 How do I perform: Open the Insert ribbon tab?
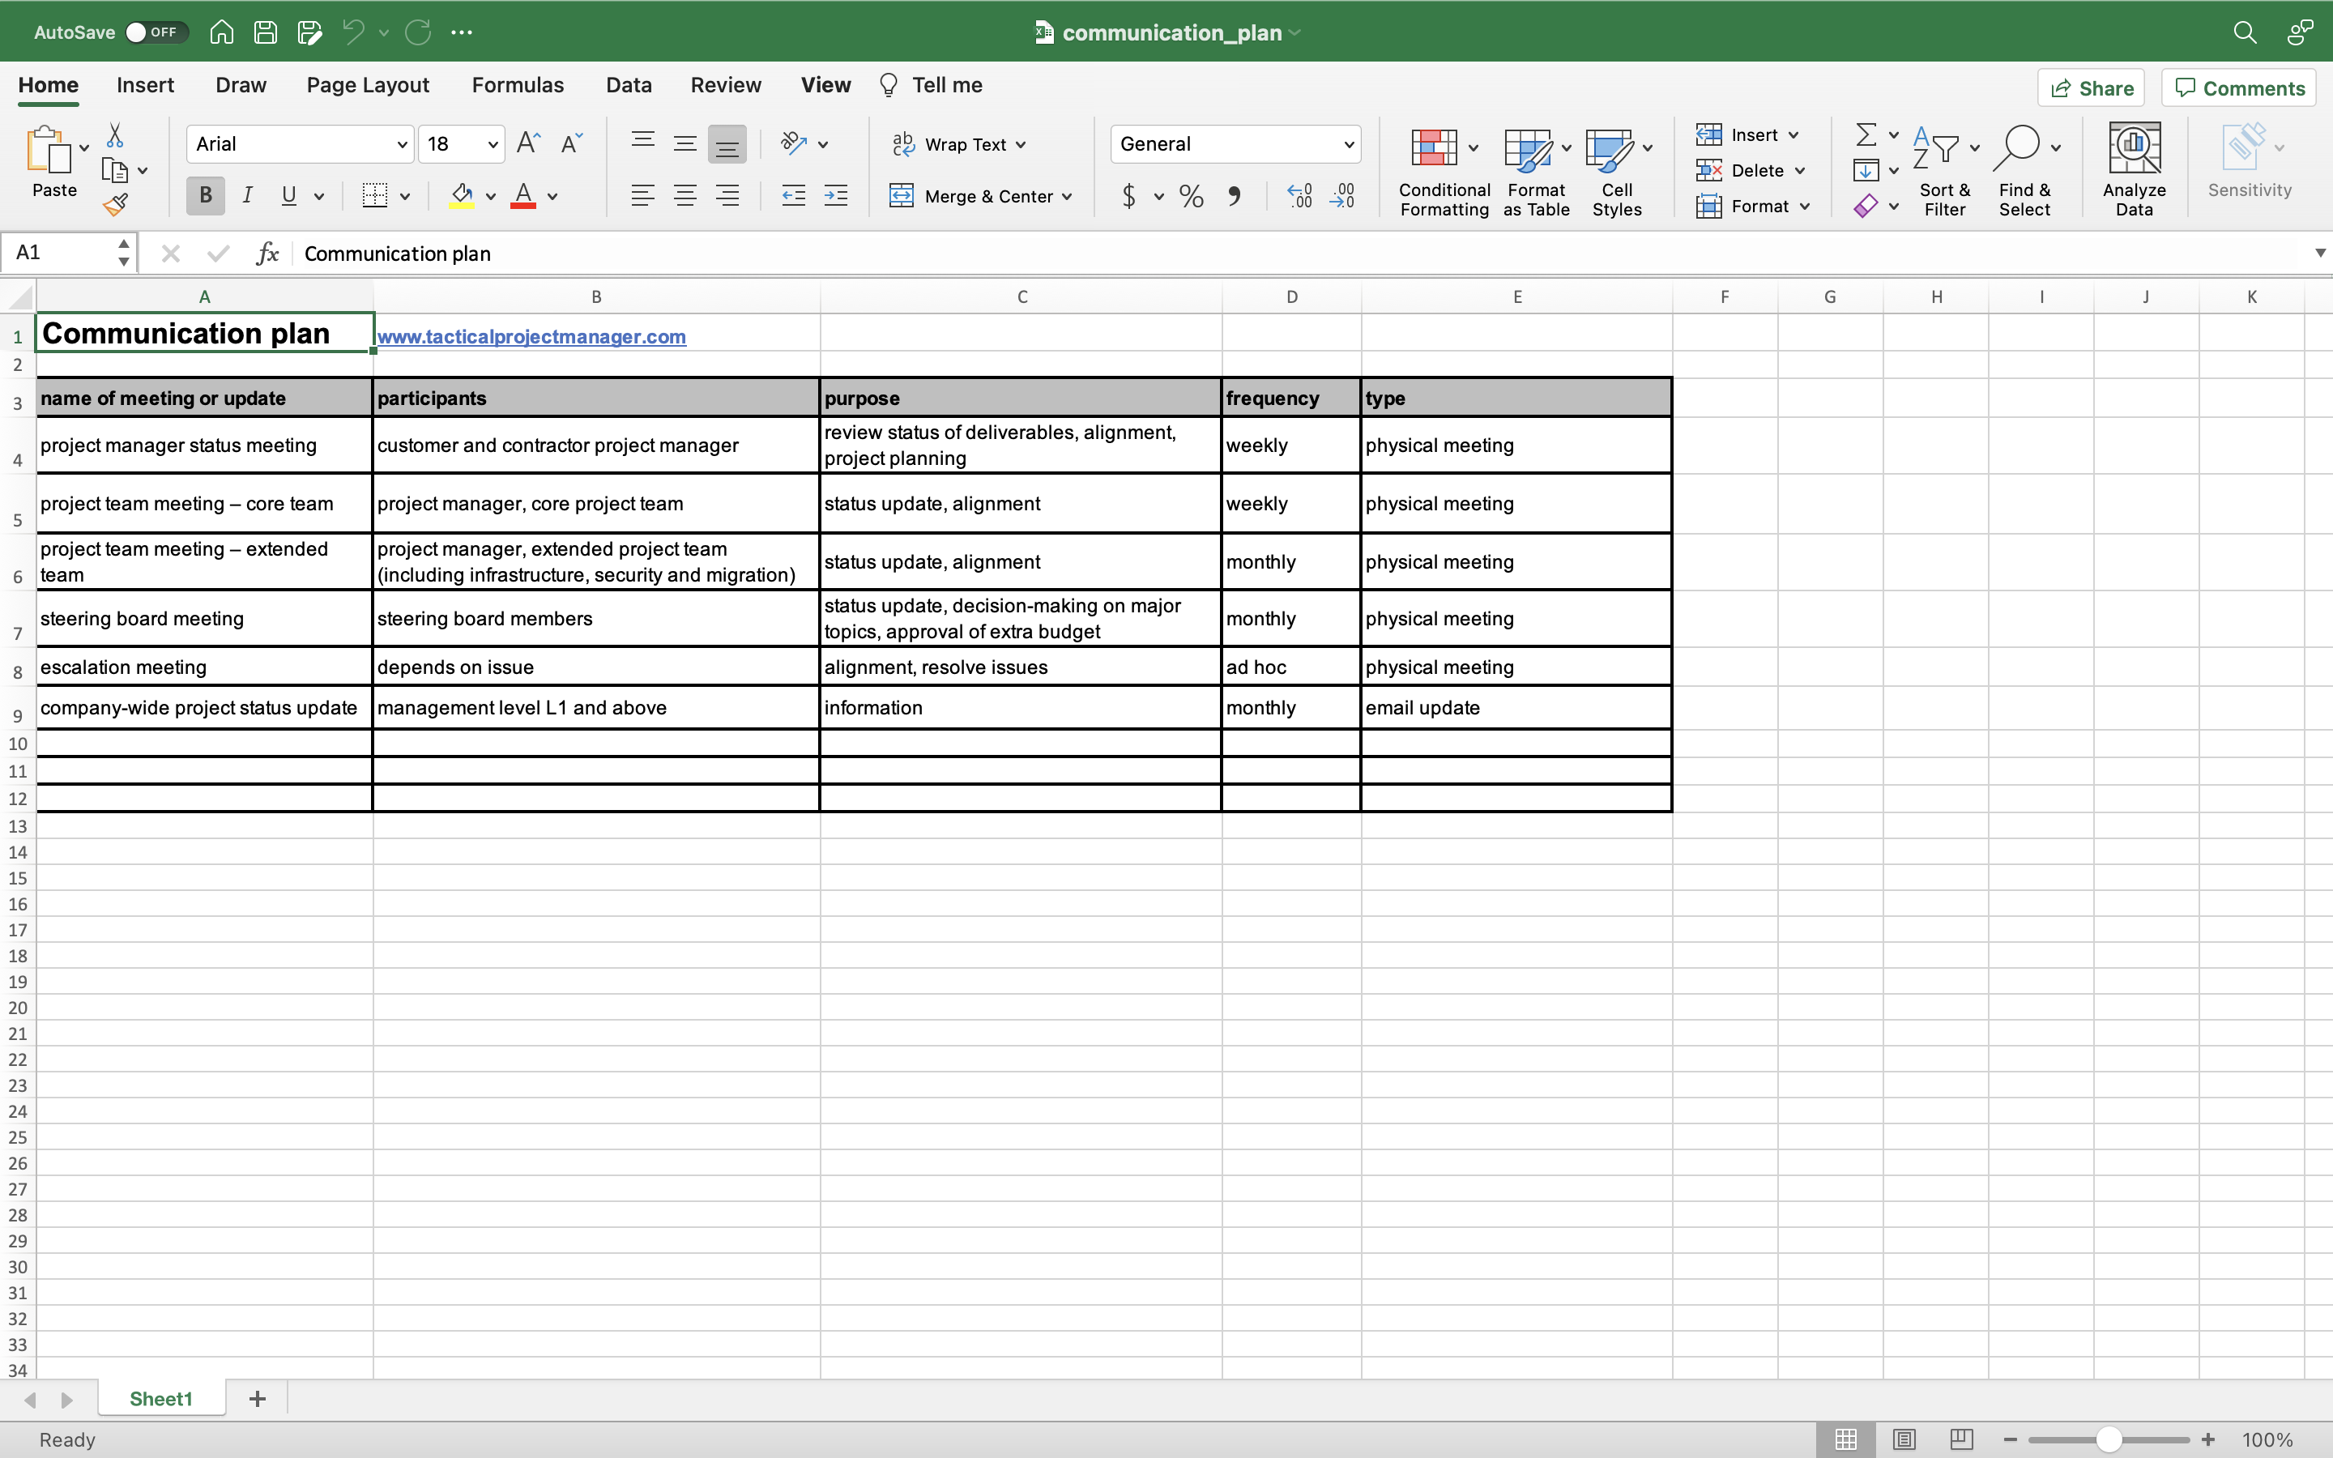[x=146, y=85]
